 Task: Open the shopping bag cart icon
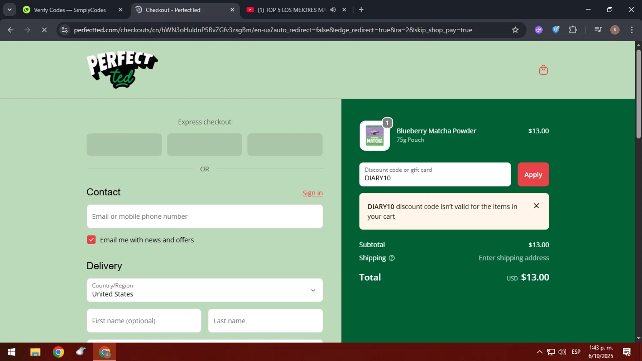point(543,70)
